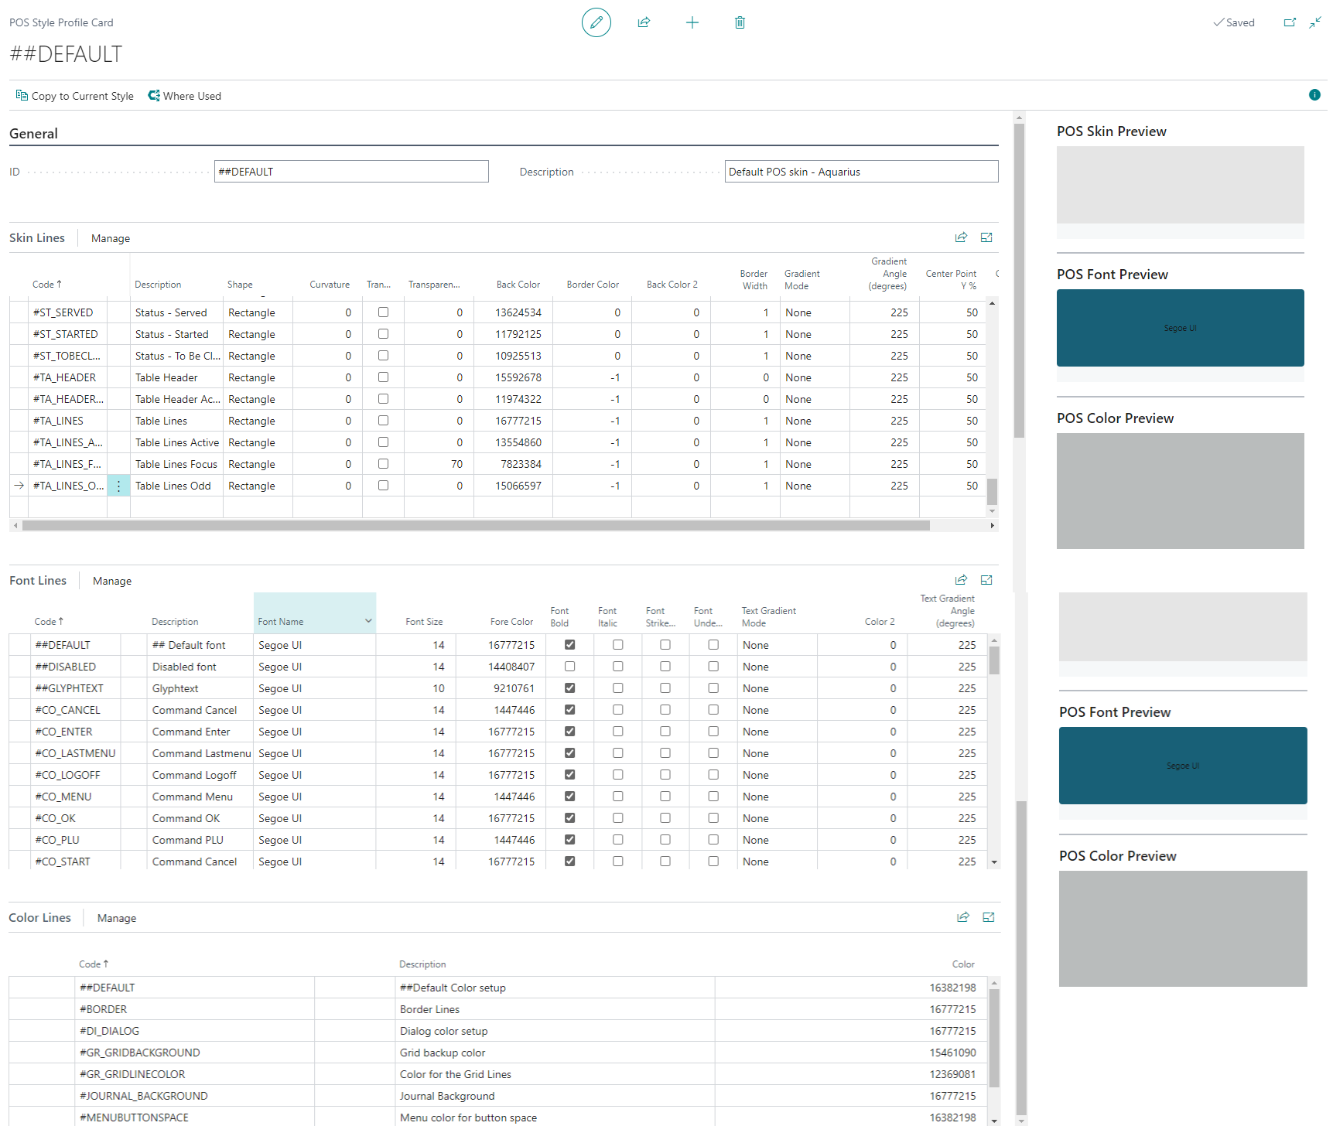The image size is (1333, 1126).
Task: Enable transparency checkbox for #ST_SERVED row
Action: click(383, 312)
